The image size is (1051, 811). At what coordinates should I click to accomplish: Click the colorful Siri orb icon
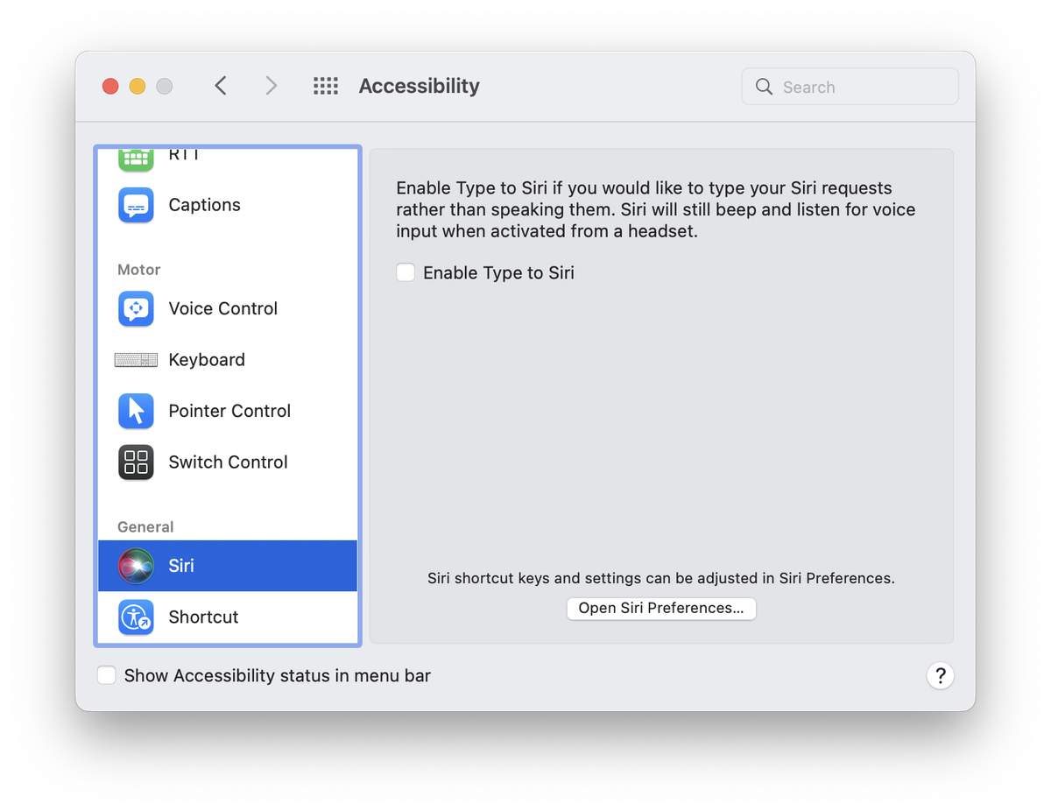136,565
